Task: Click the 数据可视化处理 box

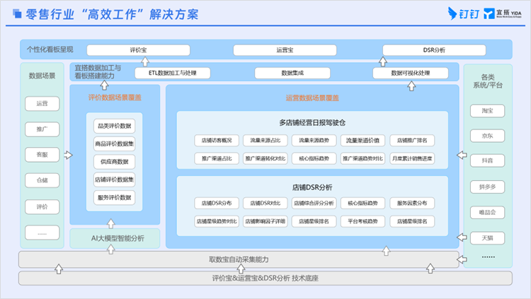Action: pos(411,73)
